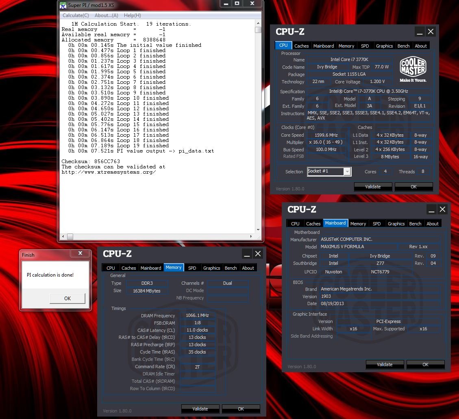Screen dimensions: 459x419
Task: Click the Cooler Master logo in CPU-Z CPU window
Action: click(x=413, y=69)
